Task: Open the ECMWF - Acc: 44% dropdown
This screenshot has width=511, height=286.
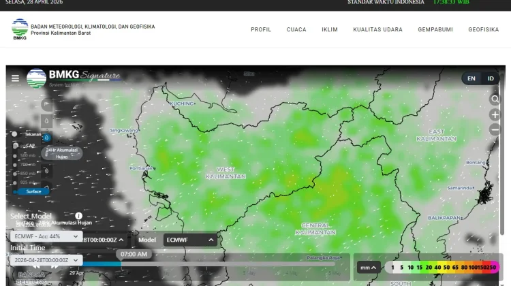Action: tap(46, 236)
